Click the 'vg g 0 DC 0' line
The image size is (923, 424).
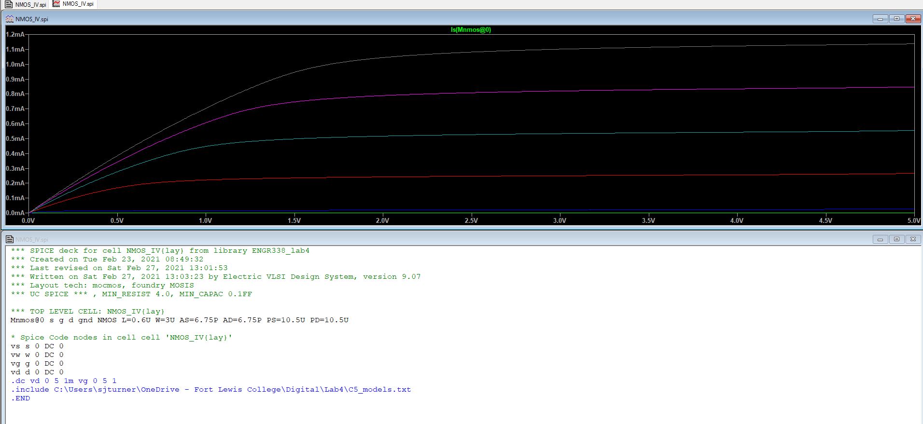37,364
